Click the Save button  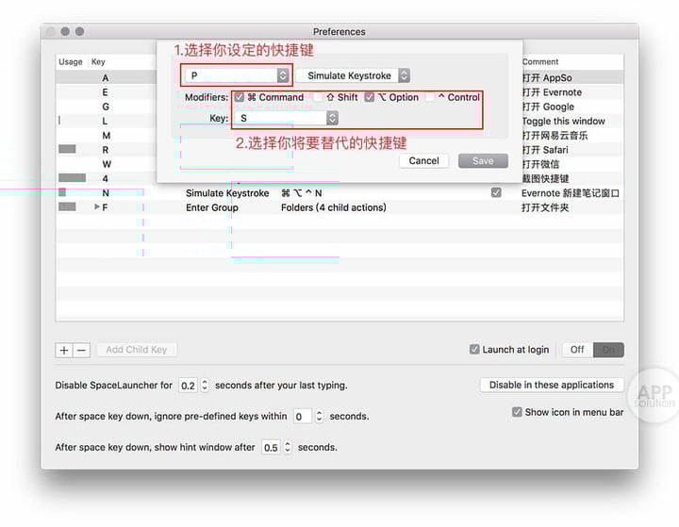(x=483, y=160)
